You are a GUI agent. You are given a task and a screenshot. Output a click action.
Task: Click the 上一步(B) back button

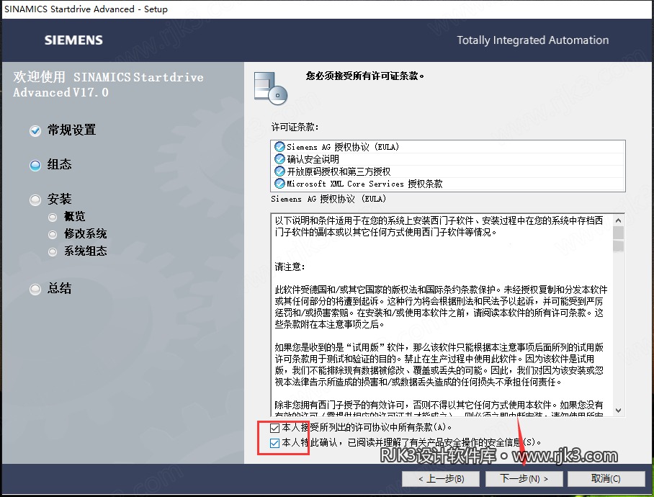441,479
